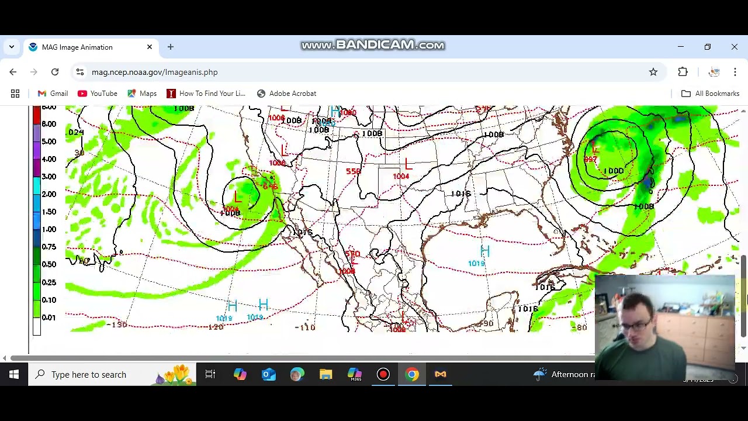The width and height of the screenshot is (748, 421).
Task: Click the address bar URL
Action: coord(154,72)
